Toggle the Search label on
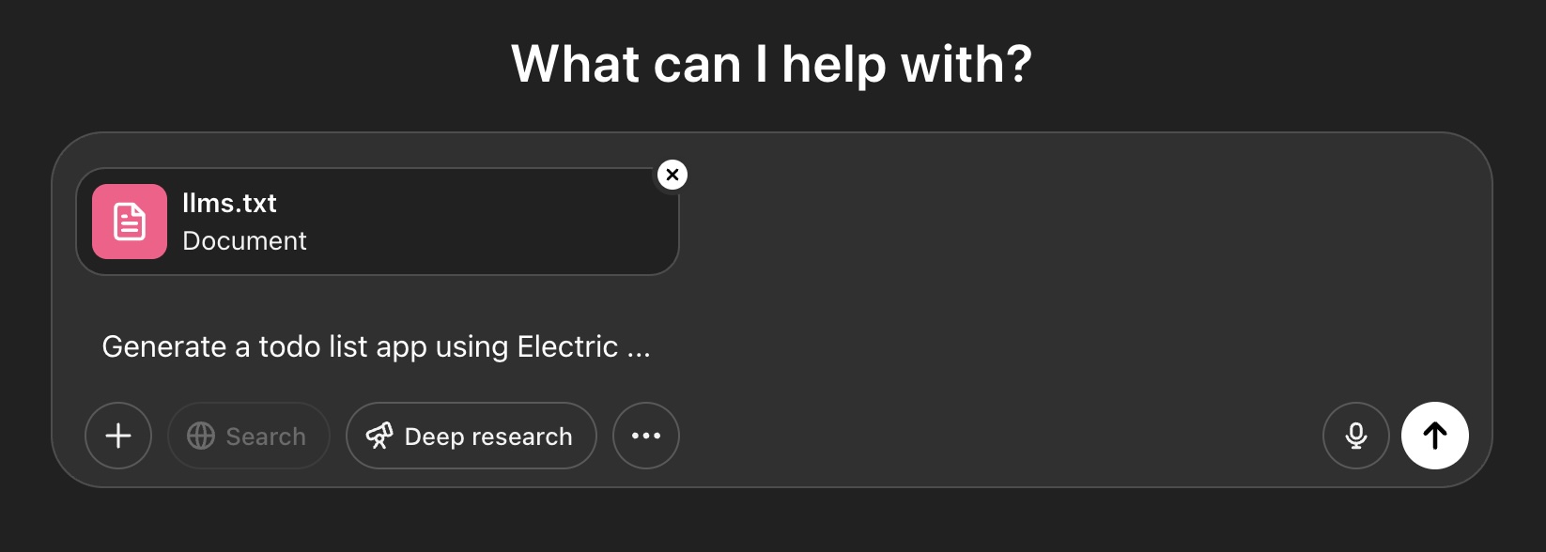 (x=266, y=437)
